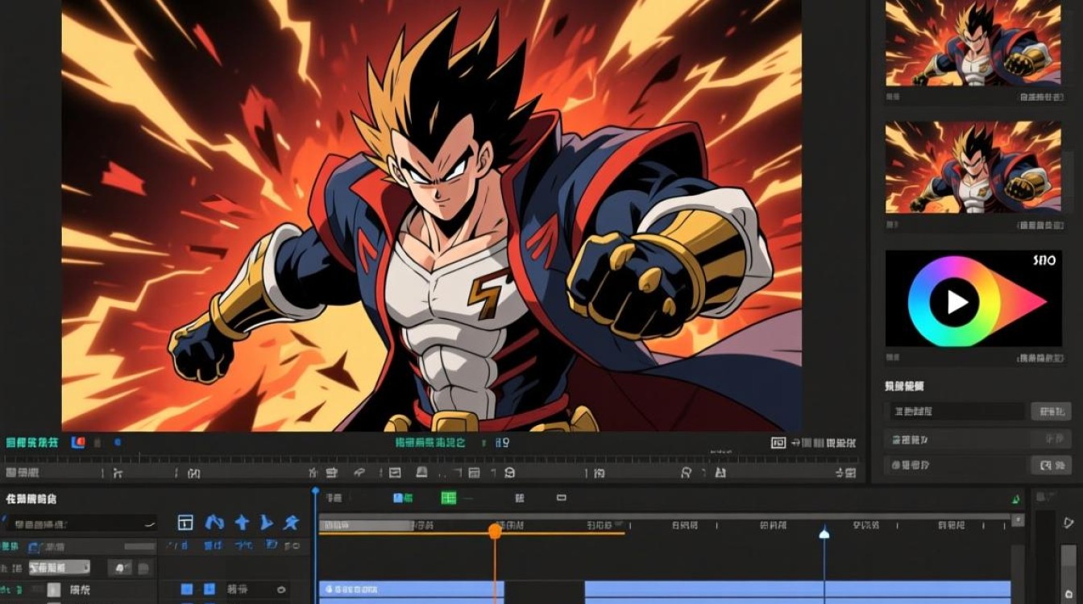Click the boxed icon at preview's lower right
Screen dimensions: 1083x604
tap(778, 442)
